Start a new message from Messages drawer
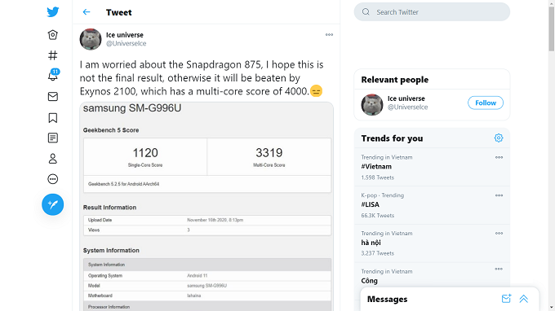Viewport: 555px width, 311px height. coord(507,299)
